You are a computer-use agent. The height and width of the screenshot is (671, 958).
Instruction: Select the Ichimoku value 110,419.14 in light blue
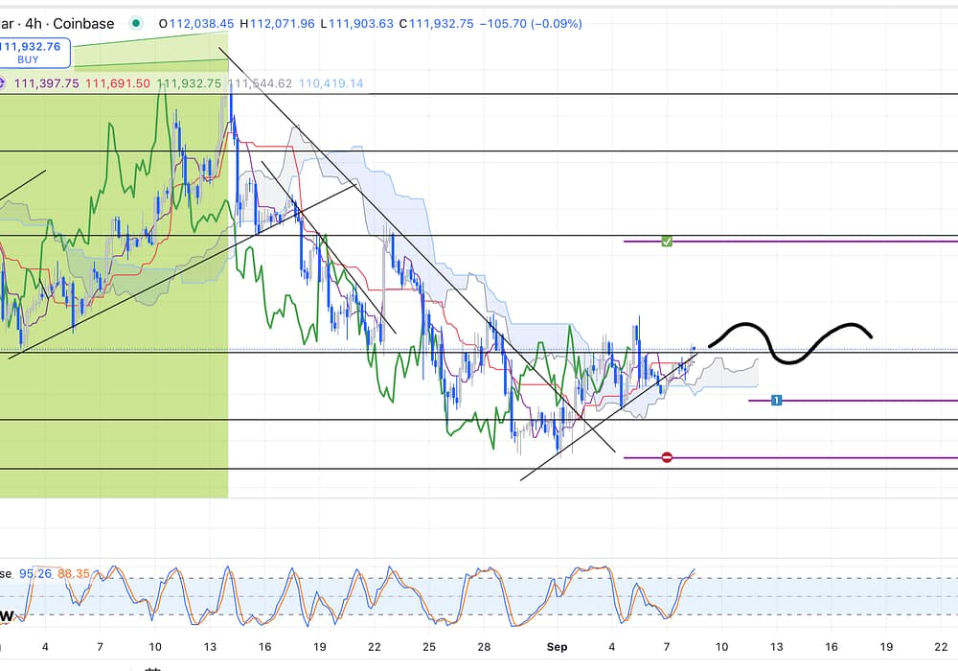[331, 83]
